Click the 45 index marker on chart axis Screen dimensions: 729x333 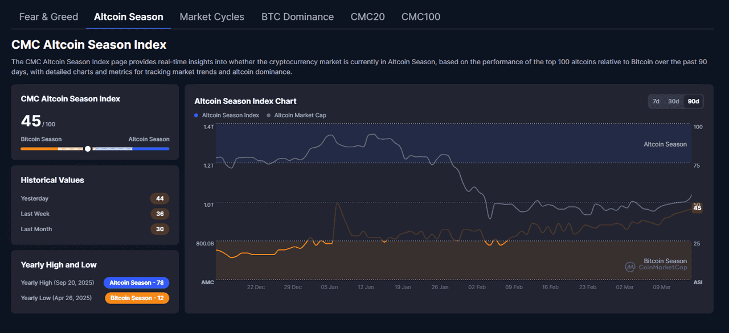pos(697,208)
